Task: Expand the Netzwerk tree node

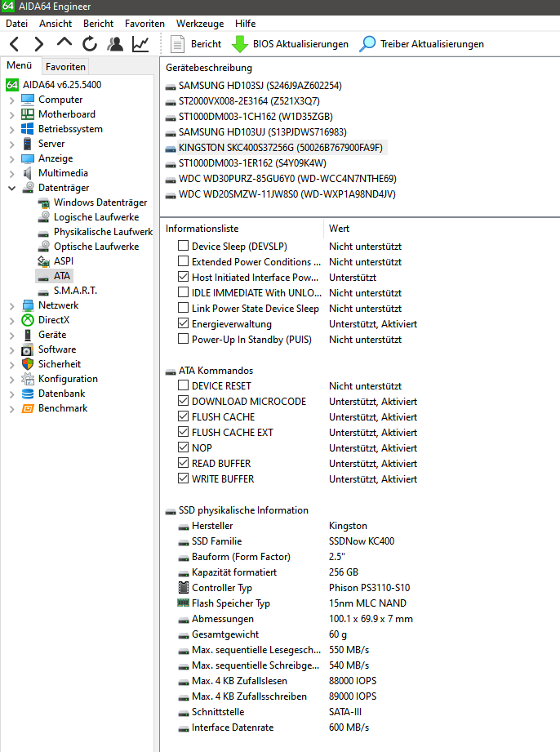Action: tap(12, 306)
